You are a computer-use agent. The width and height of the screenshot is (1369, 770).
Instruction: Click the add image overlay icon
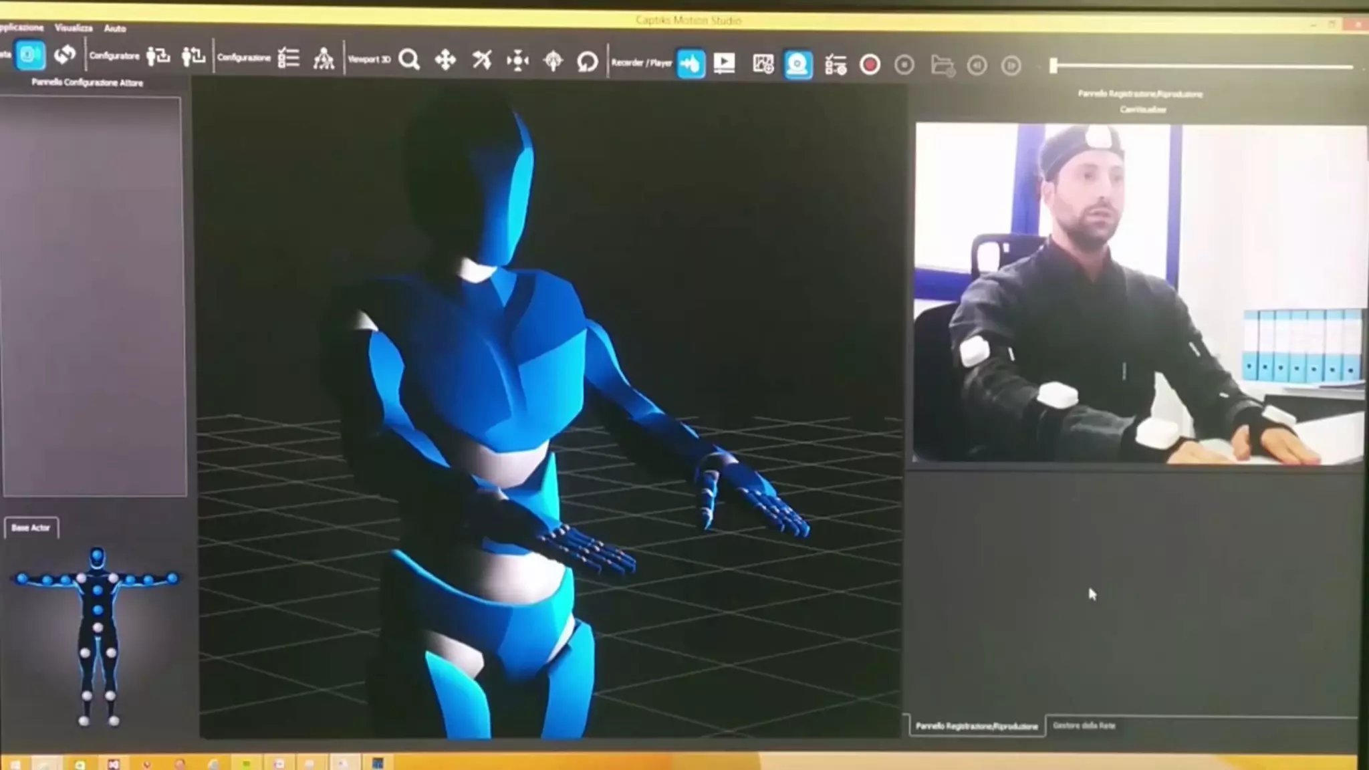763,64
